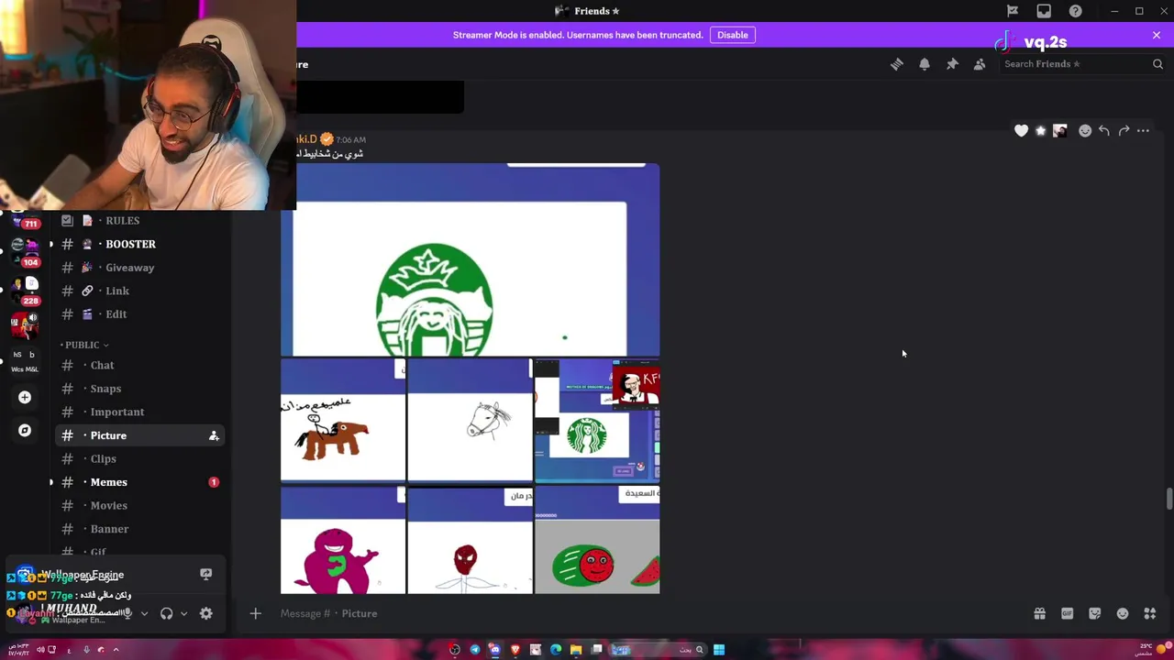
Task: Deafen with the headphones icon
Action: tap(166, 613)
